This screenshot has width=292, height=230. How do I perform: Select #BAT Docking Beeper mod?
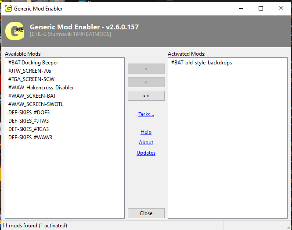[33, 63]
